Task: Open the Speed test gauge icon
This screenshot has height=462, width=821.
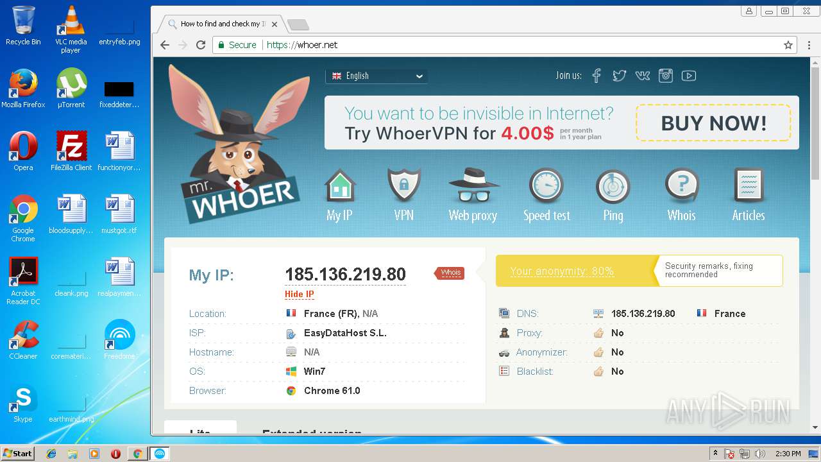Action: (x=546, y=186)
